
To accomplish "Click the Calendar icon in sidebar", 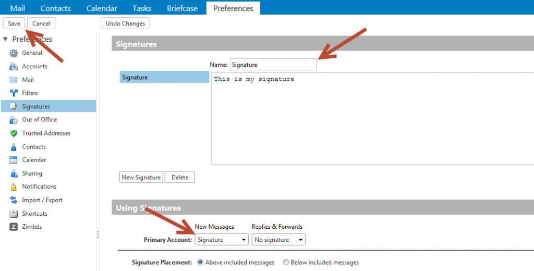I will [14, 160].
